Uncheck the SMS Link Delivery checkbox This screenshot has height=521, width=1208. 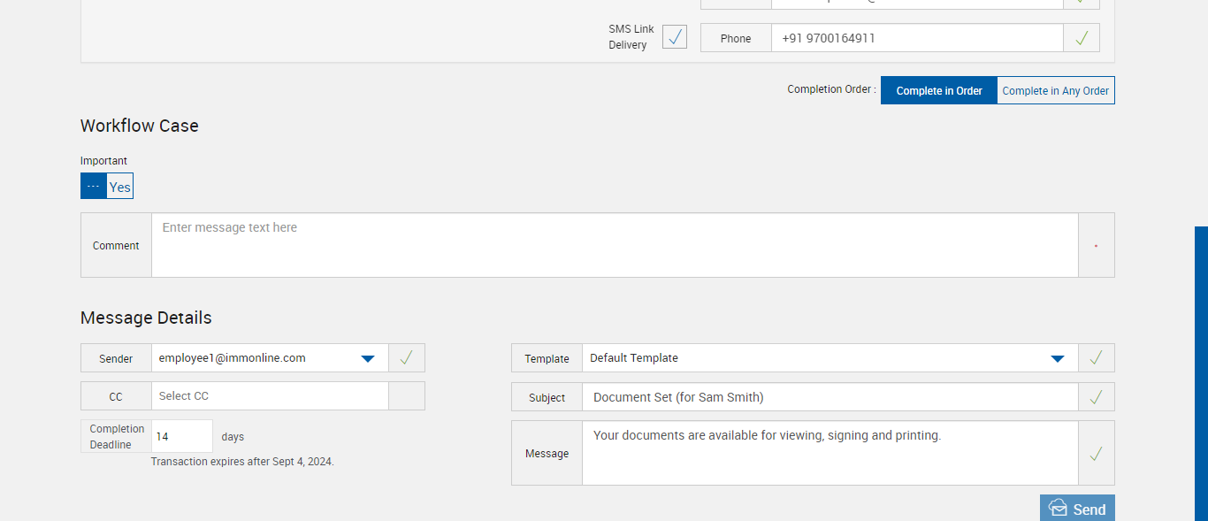(675, 37)
